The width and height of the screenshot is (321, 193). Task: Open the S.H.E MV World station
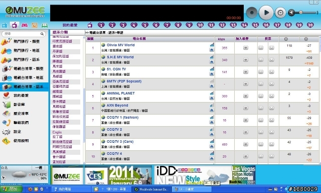(120, 57)
